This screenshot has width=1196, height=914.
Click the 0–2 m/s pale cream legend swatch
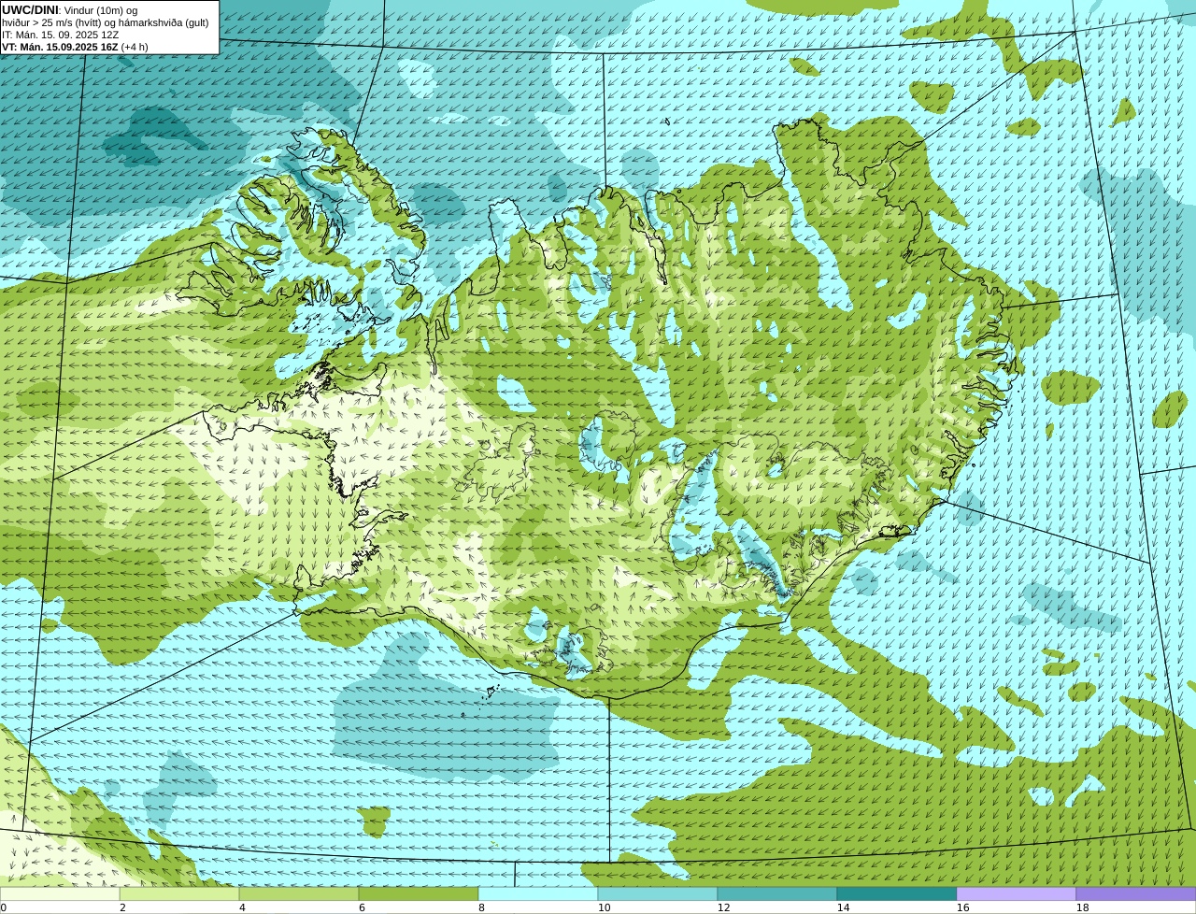coord(60,893)
